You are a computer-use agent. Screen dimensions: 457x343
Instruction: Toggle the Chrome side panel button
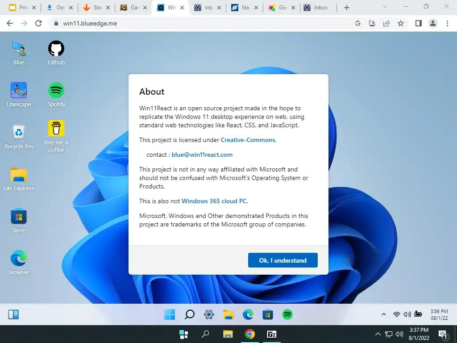pos(419,23)
